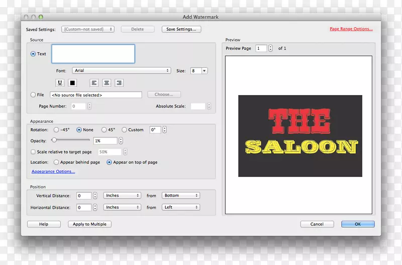Screen dimensions: 402x265
Task: Click the Vertical Distance stepper arrows
Action: pyautogui.click(x=95, y=196)
